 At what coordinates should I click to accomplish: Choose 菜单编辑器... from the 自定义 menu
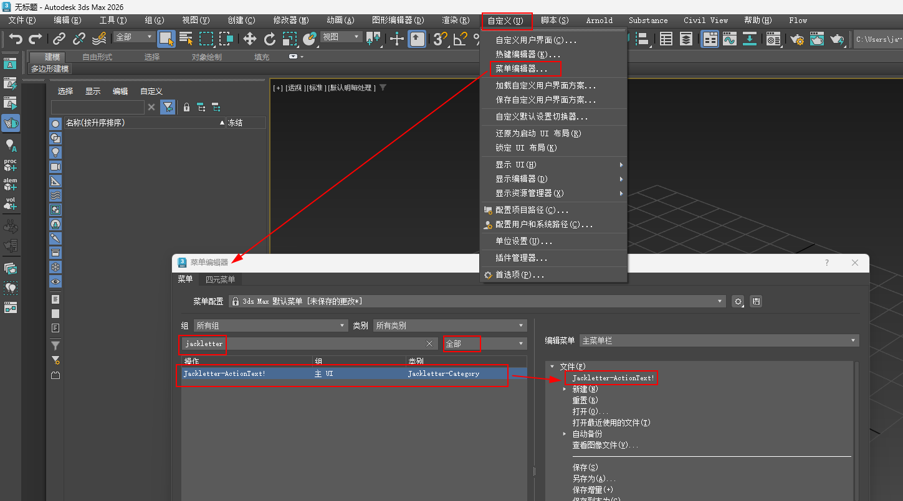[522, 68]
